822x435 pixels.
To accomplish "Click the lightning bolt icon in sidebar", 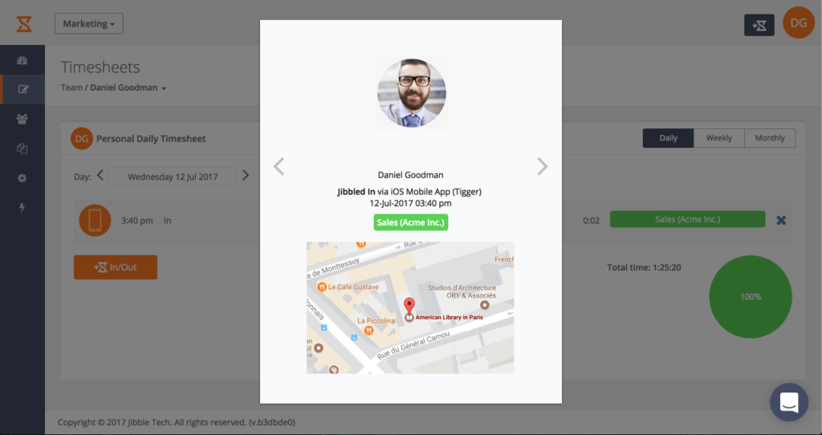I will [22, 208].
